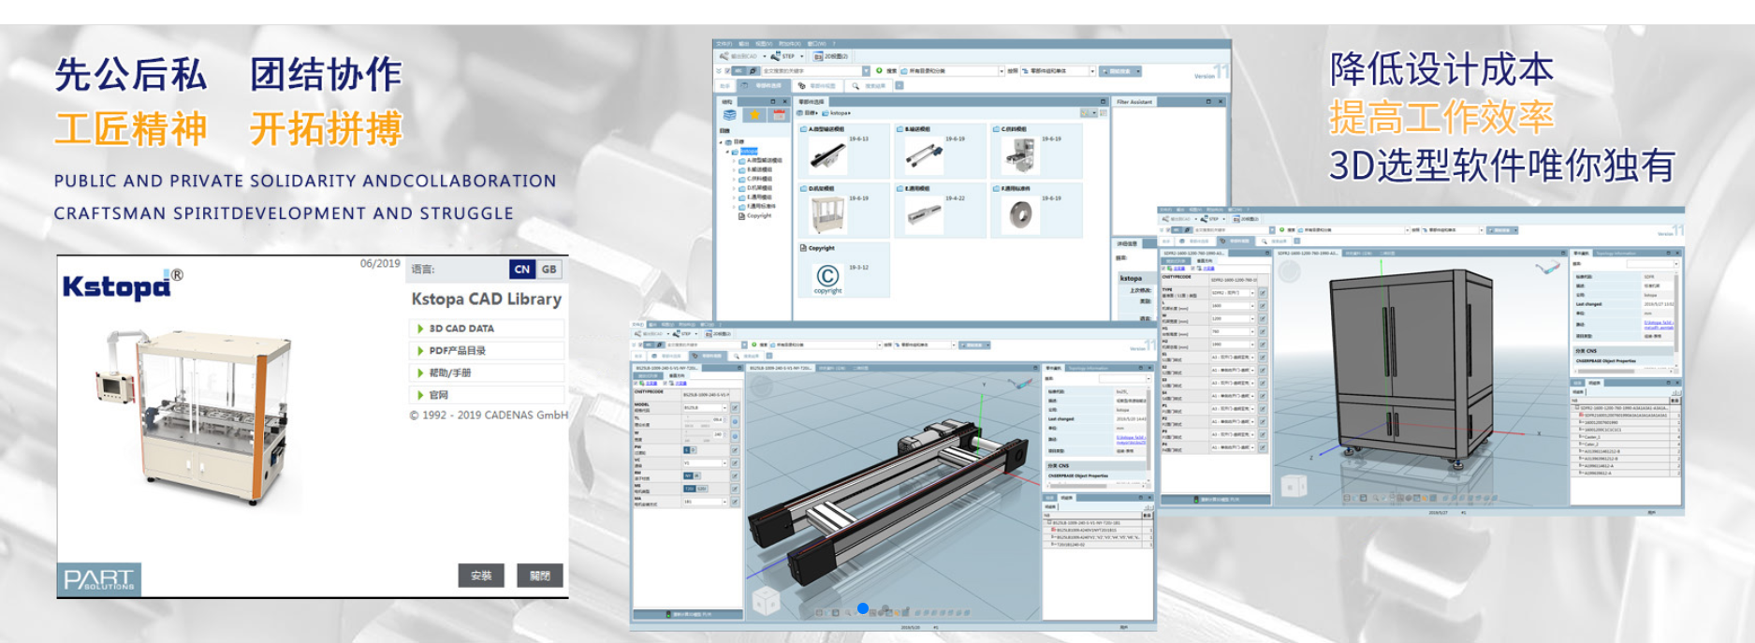Image resolution: width=1755 pixels, height=643 pixels.
Task: Switch installer language to CN
Action: [522, 270]
